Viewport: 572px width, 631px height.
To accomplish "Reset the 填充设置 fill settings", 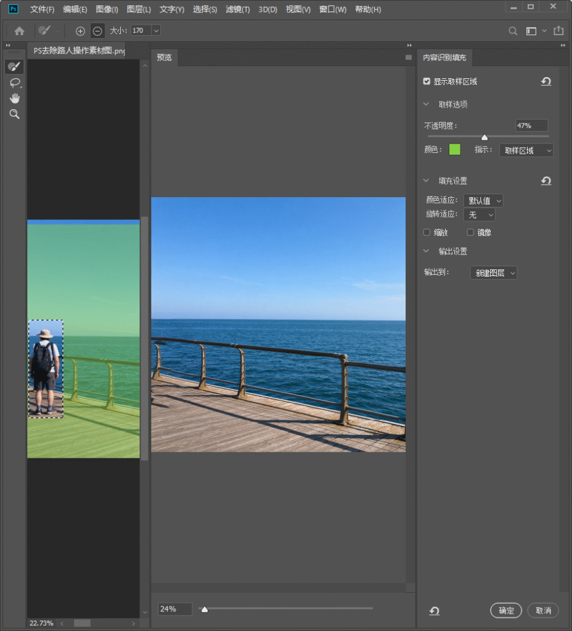I will (546, 181).
